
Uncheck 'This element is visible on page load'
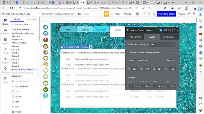click(175, 52)
